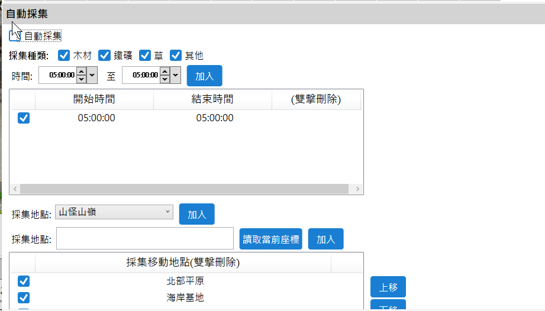Click the empty 採集地點 text field
Viewport: 545px width, 311px height.
click(145, 239)
